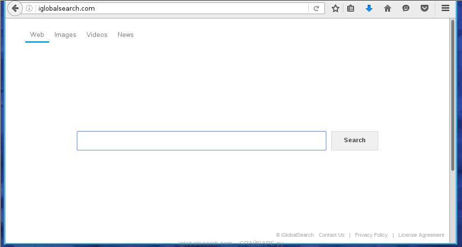
Task: Click the page's vertical scrollbar
Action: (453, 97)
